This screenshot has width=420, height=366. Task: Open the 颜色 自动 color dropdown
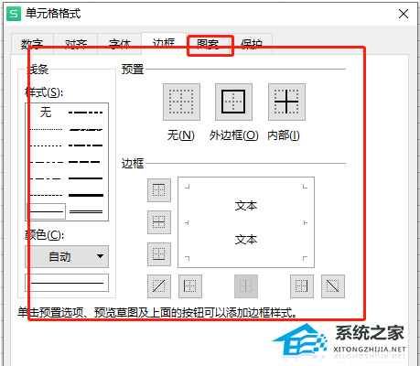coord(67,256)
